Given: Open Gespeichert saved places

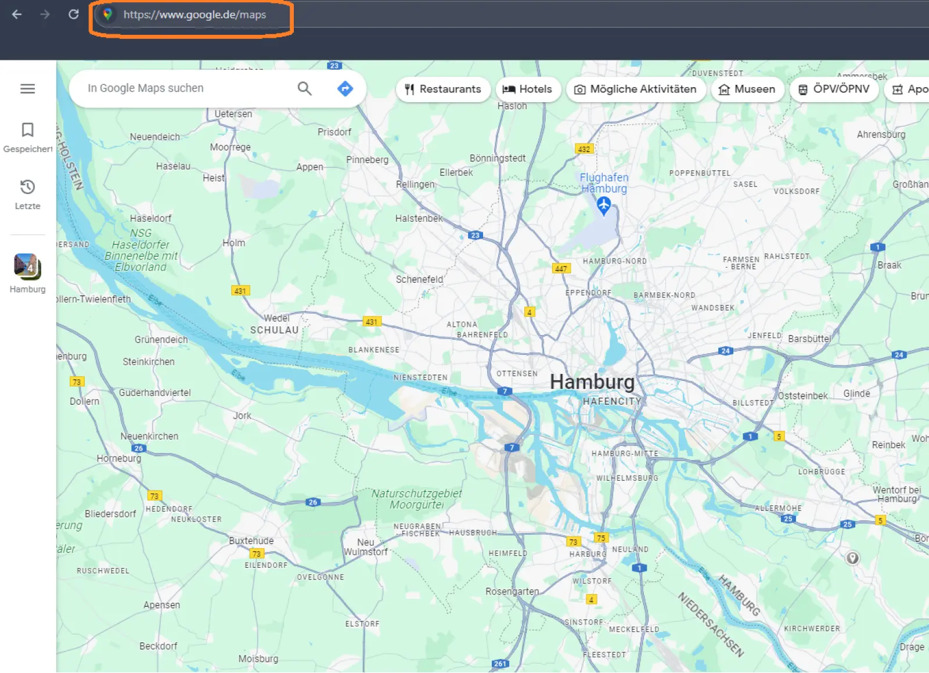Looking at the screenshot, I should click(x=27, y=138).
